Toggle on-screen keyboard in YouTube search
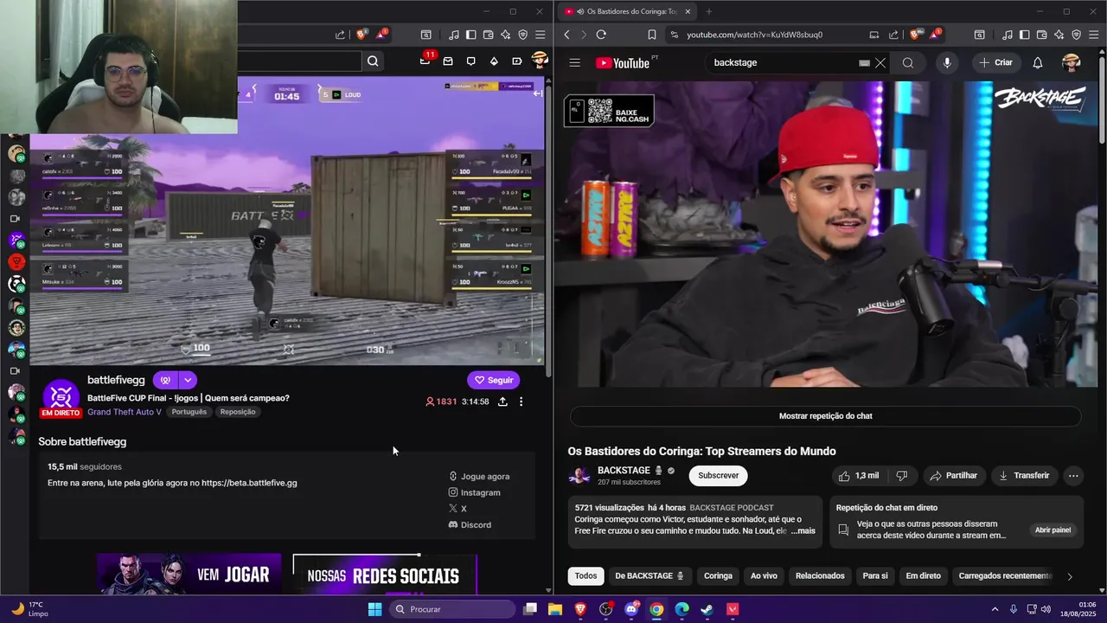This screenshot has width=1107, height=623. pos(864,63)
